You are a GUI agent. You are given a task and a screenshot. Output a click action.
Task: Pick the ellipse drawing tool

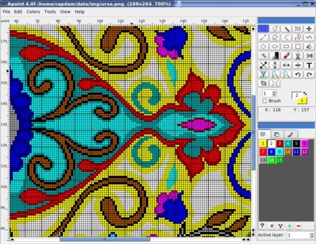(x=275, y=46)
